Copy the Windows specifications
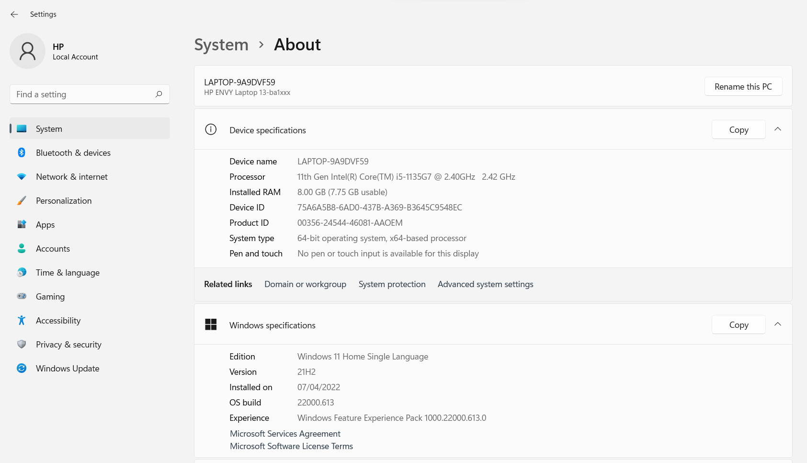807x463 pixels. 739,325
